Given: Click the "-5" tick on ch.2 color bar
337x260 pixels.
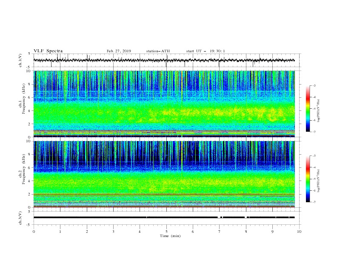Looking at the screenshot, I should point(314,179).
